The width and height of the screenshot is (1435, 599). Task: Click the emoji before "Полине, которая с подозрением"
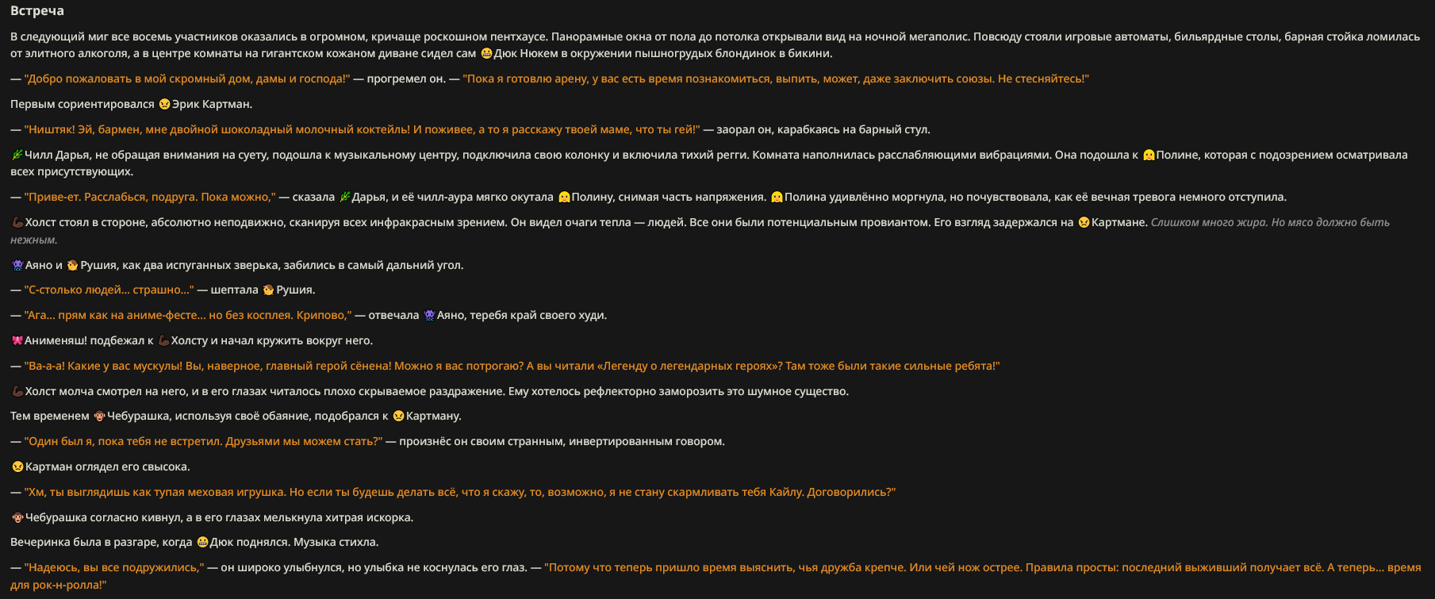click(x=1148, y=155)
